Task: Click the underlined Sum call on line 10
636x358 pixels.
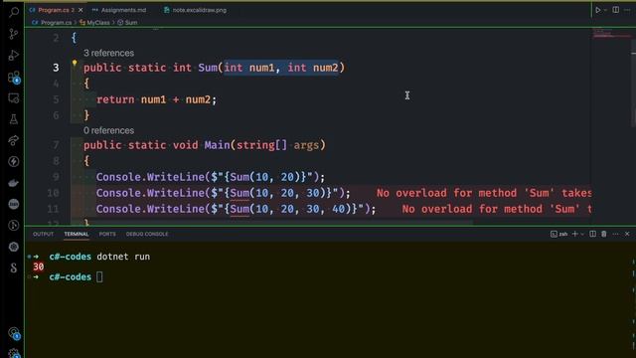Action: tap(239, 193)
